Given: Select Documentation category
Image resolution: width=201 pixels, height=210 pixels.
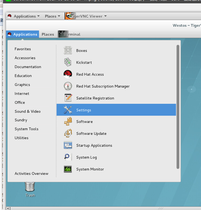Looking at the screenshot, I should point(28,67).
